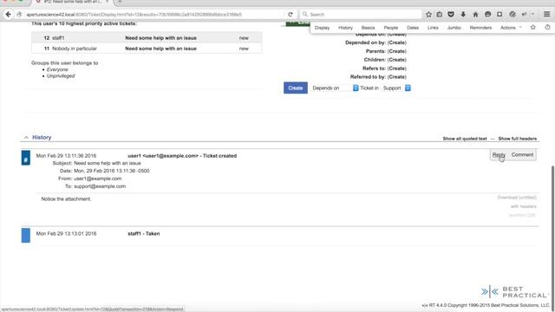Image resolution: width=555 pixels, height=312 pixels.
Task: Reply to the ticket created message
Action: [499, 154]
